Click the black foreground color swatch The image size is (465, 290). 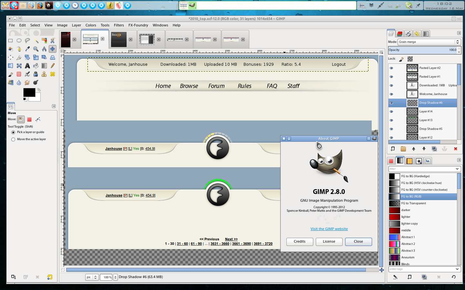(29, 92)
